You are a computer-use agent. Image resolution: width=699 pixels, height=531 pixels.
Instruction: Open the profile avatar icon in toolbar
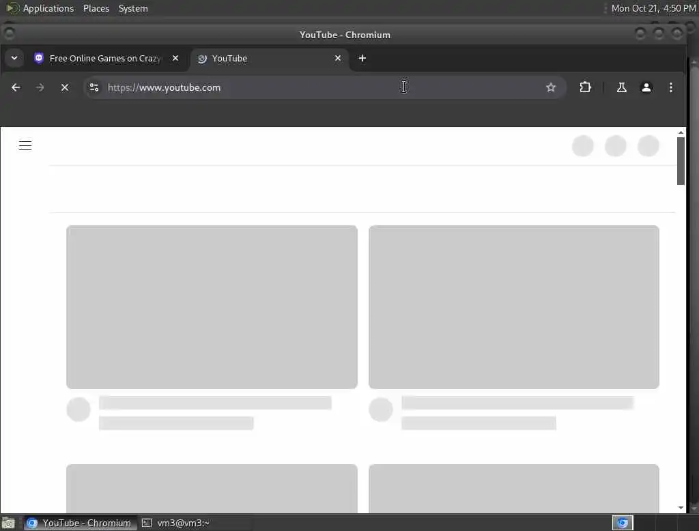(646, 87)
